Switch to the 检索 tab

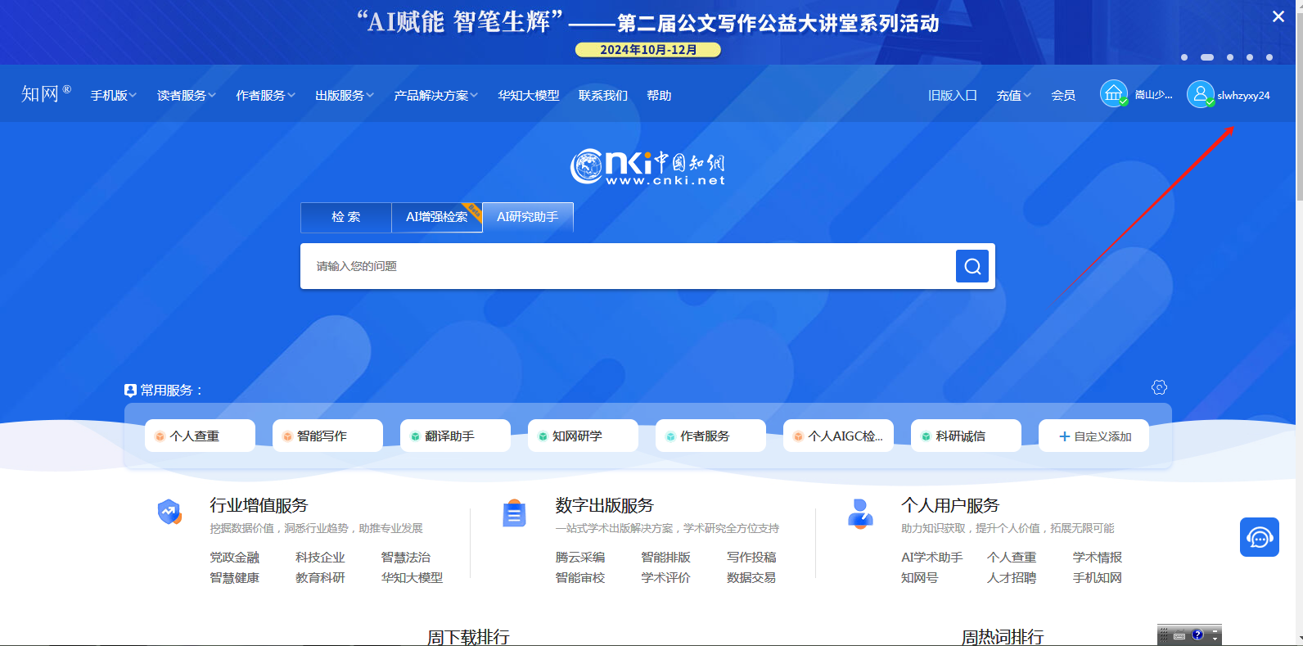tap(346, 217)
